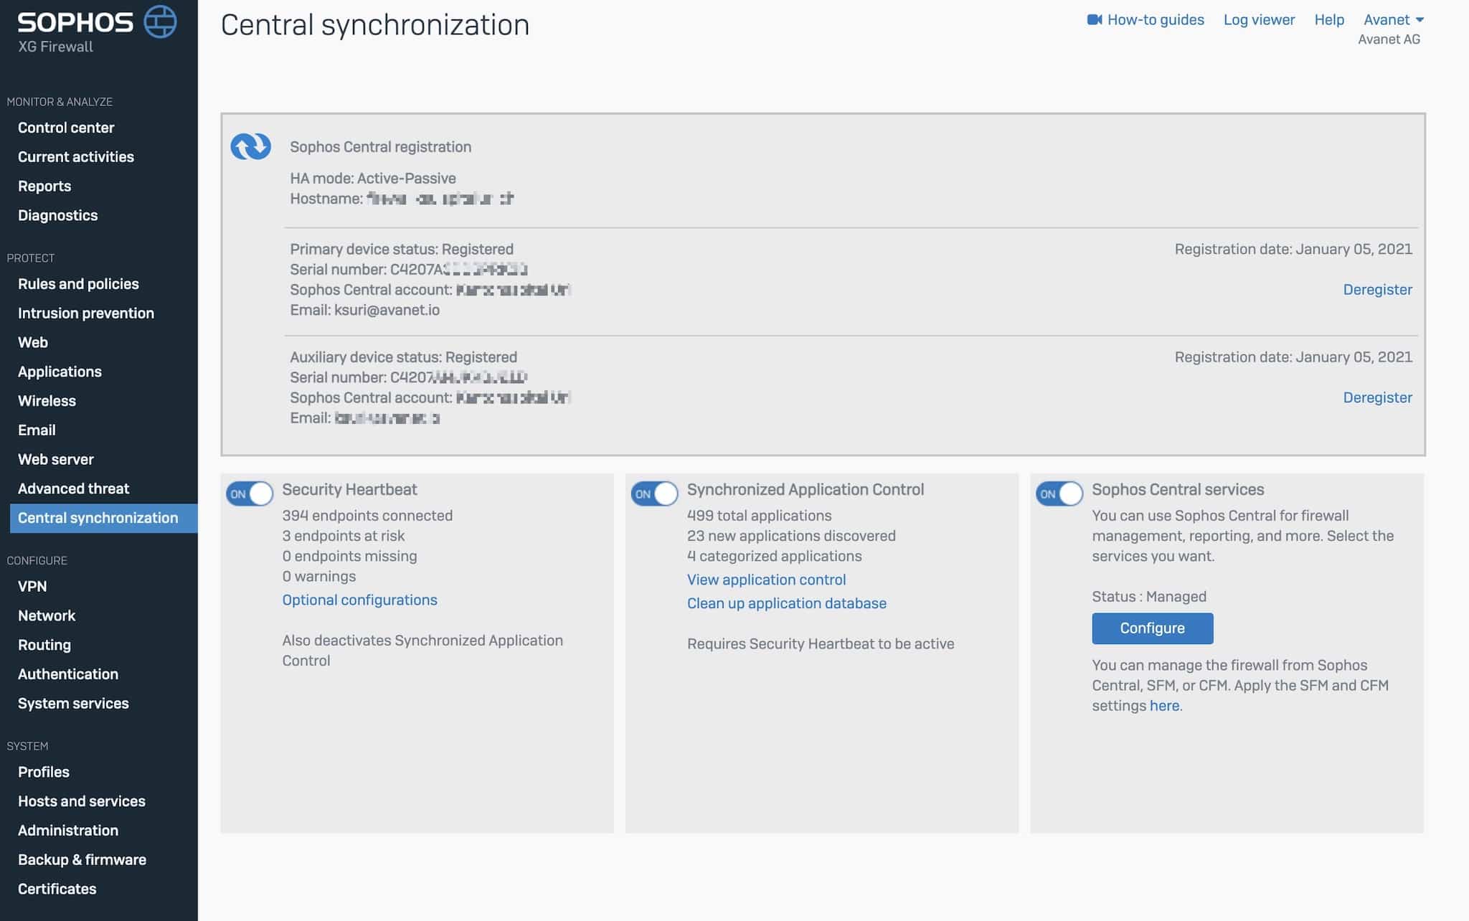
Task: Click View application control link
Action: tap(766, 580)
